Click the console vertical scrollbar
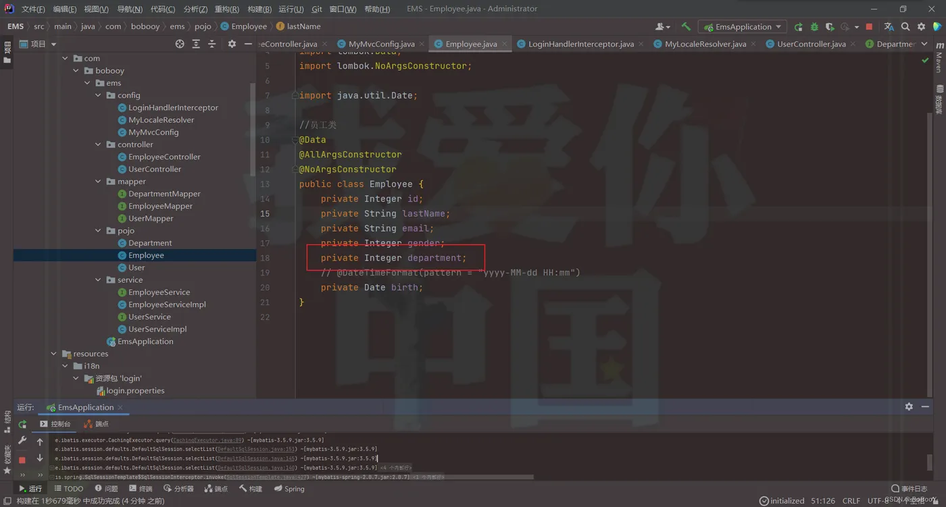This screenshot has height=507, width=946. (931, 462)
